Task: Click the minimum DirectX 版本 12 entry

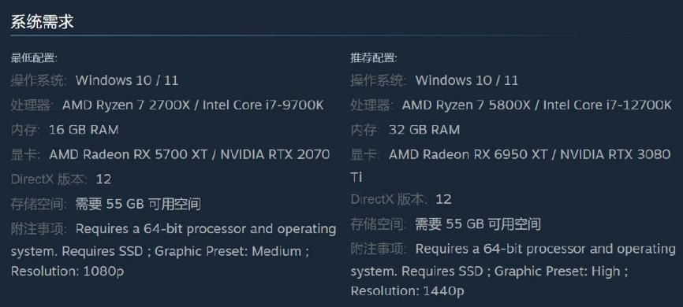Action: [61, 179]
